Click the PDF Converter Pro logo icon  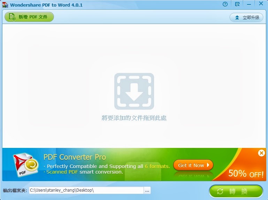[26, 165]
